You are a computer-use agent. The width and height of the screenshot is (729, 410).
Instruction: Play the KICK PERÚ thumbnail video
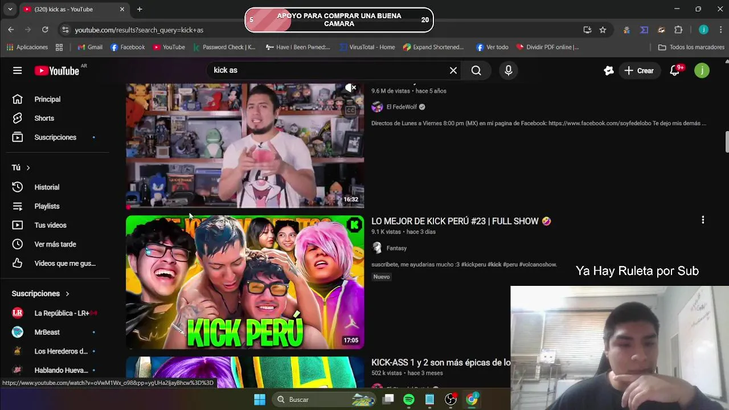pyautogui.click(x=245, y=282)
